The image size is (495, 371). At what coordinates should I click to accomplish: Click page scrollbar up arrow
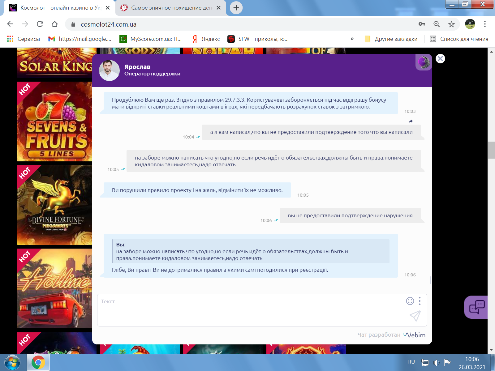[491, 52]
